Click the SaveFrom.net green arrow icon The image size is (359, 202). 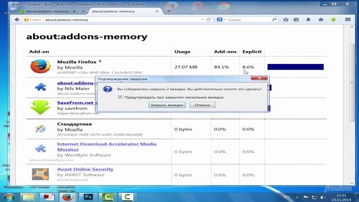point(40,107)
